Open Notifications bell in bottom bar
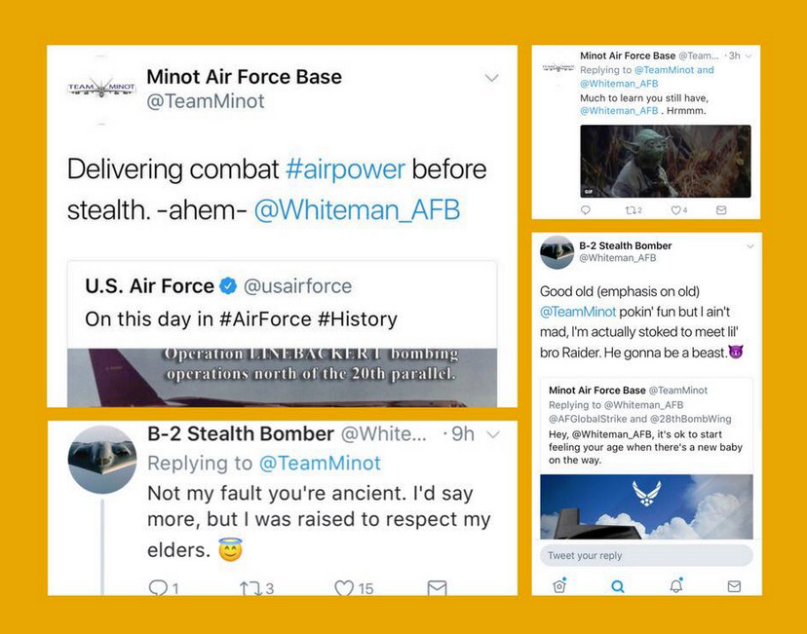Screen dimensions: 807x634 click(675, 585)
